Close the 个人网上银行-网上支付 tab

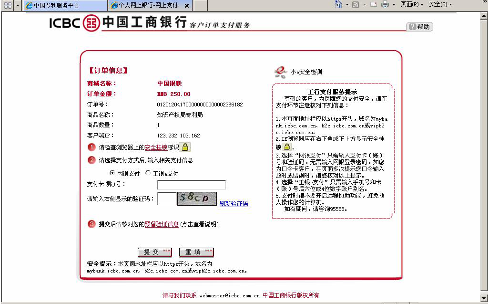click(x=187, y=6)
